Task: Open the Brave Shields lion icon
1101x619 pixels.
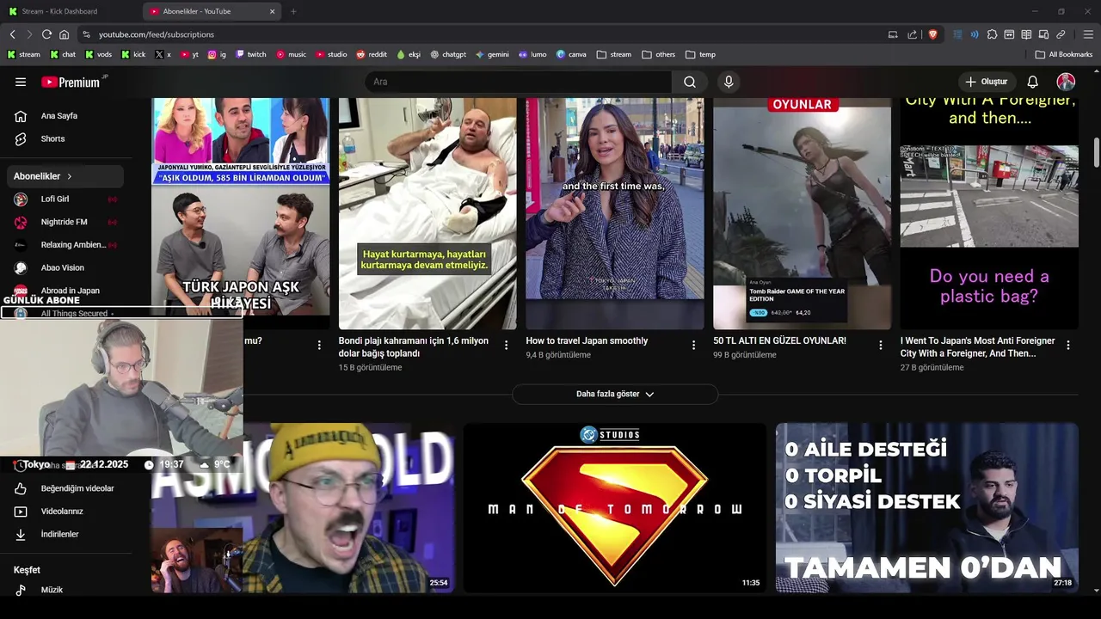Action: point(932,34)
